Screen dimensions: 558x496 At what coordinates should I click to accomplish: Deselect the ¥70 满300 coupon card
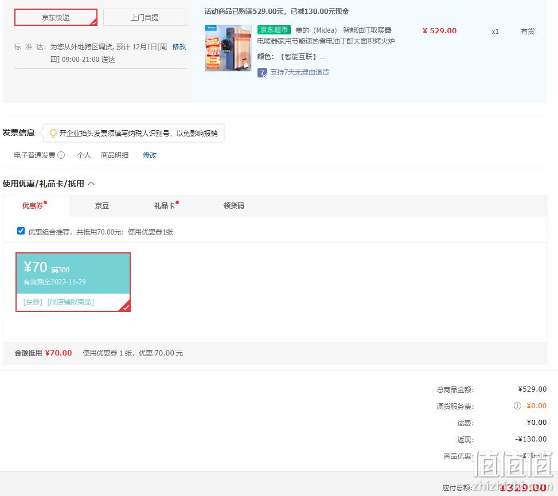pyautogui.click(x=73, y=282)
